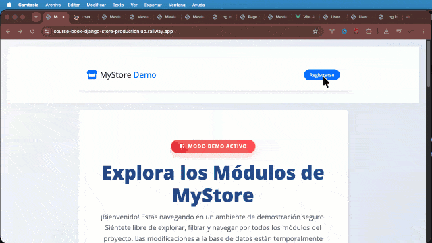The image size is (432, 243).
Task: Open the Texto menu
Action: coord(118,5)
